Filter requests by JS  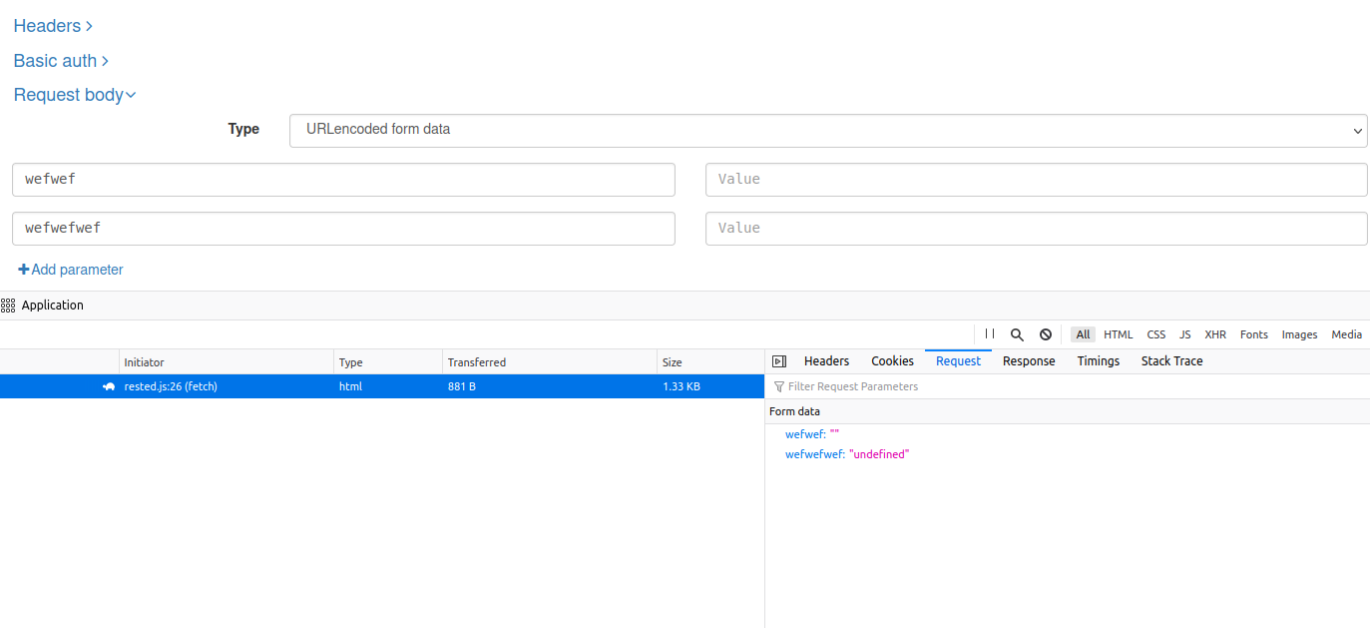pos(1185,334)
